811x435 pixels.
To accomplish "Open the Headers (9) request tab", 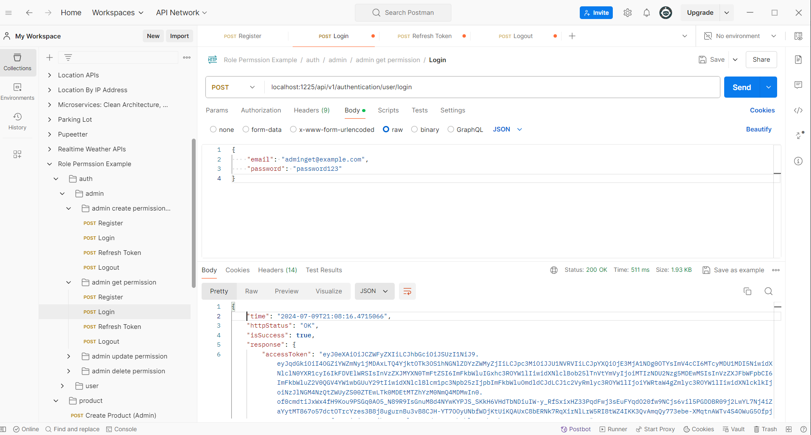I will (x=312, y=110).
